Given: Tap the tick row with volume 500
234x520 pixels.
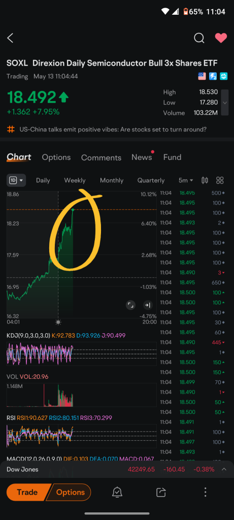Looking at the screenshot, I should [192, 193].
